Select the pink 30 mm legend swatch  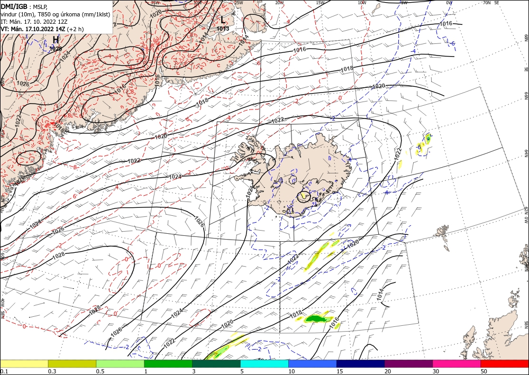[457, 363]
